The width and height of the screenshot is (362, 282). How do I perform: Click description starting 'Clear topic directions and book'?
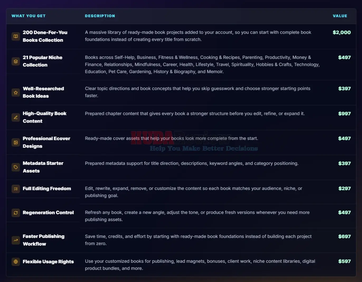pos(198,92)
